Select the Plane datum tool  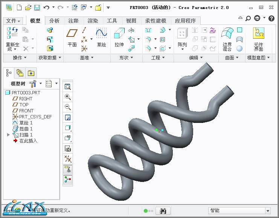(72, 38)
